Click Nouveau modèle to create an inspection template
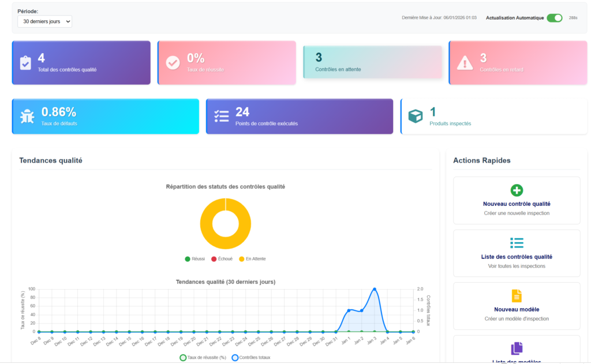The height and width of the screenshot is (364, 591). coord(517,306)
